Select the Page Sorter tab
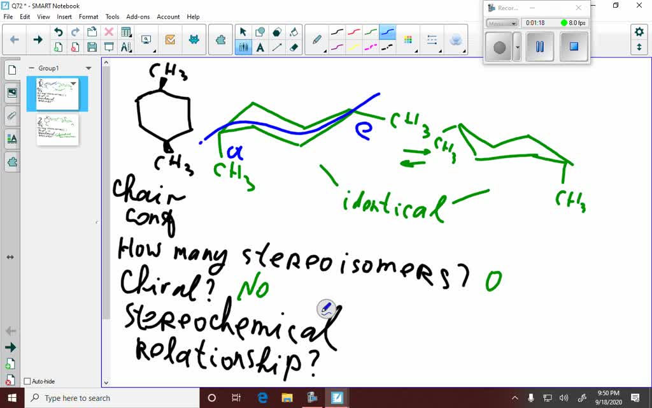Viewport: 652px width, 408px height. coord(11,70)
